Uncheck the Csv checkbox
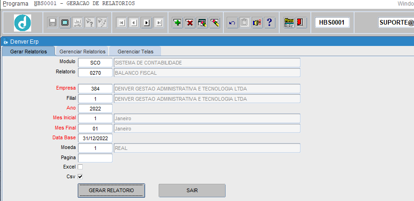Image resolution: width=414 pixels, height=201 pixels. [80, 176]
